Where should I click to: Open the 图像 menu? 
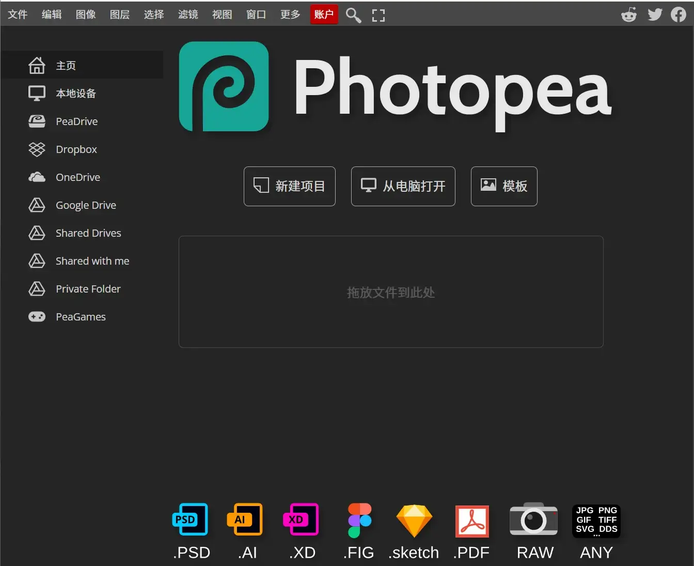pyautogui.click(x=86, y=14)
